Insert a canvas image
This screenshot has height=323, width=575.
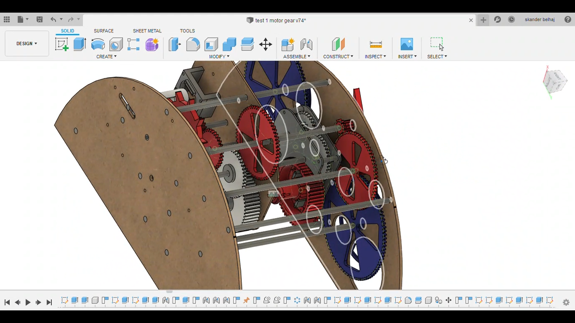407,44
